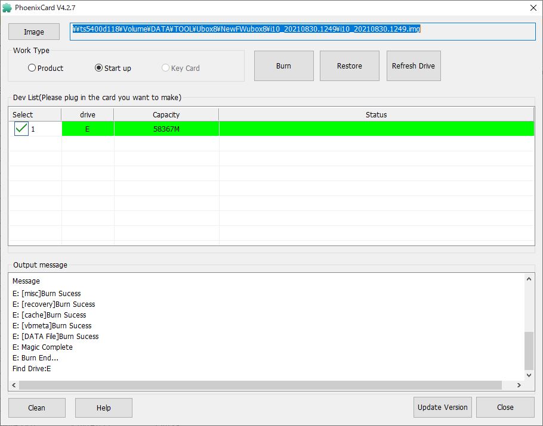Click the Capacity column header
This screenshot has width=543, height=426.
coord(166,115)
